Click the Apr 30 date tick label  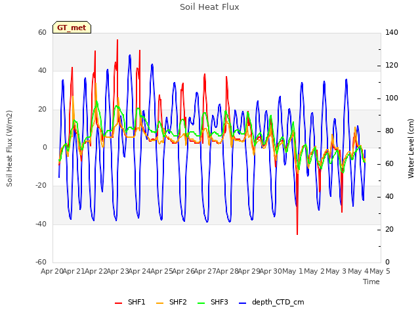pyautogui.click(x=271, y=271)
